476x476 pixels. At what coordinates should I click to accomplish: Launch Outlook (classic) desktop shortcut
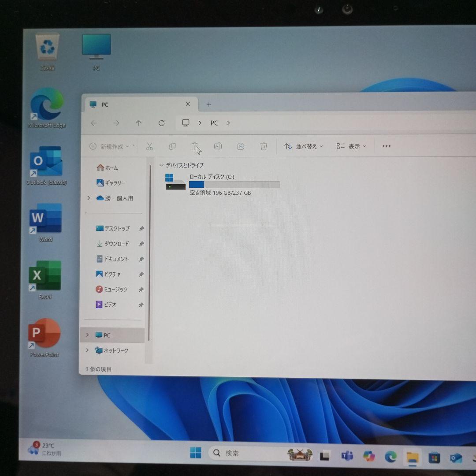[46, 165]
